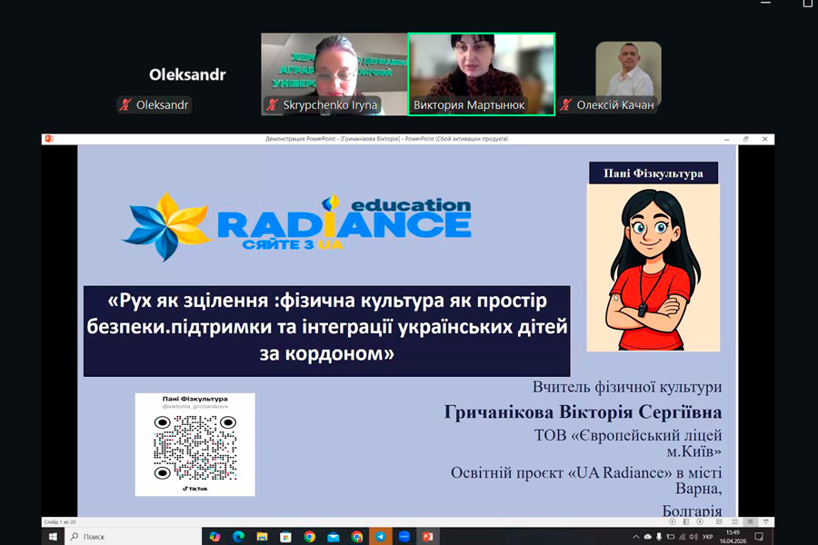Click the Пані Фізкультура cartoon teacher image

(x=653, y=268)
